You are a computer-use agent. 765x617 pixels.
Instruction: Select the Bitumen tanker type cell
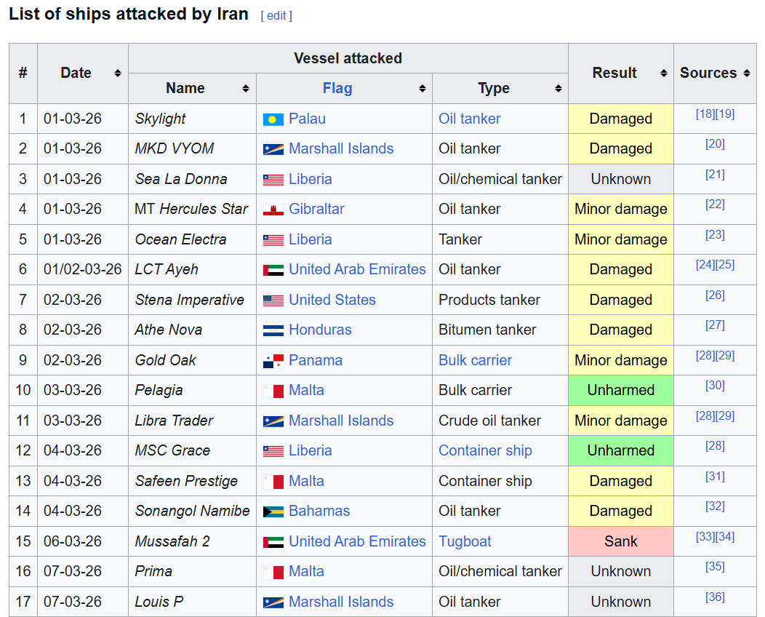500,330
